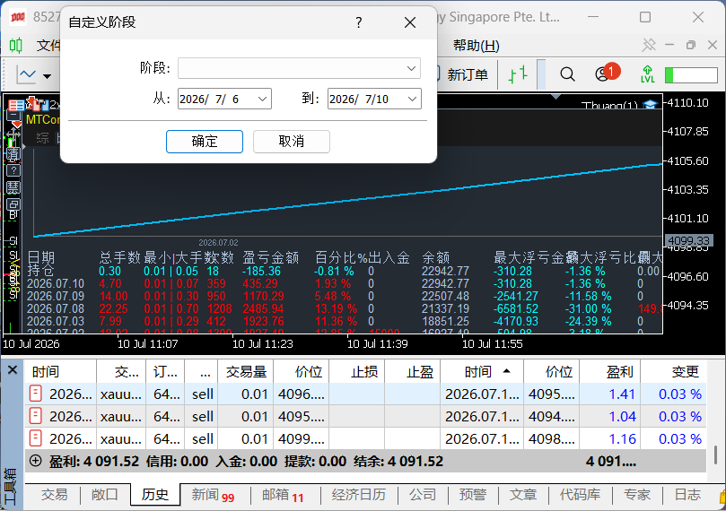Open the search magnifier icon in toolbar
The image size is (726, 511).
pyautogui.click(x=567, y=74)
